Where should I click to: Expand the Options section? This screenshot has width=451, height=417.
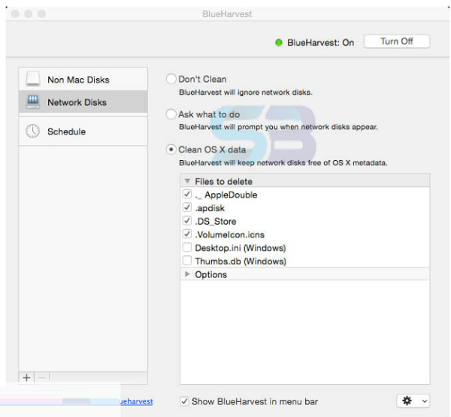click(187, 273)
